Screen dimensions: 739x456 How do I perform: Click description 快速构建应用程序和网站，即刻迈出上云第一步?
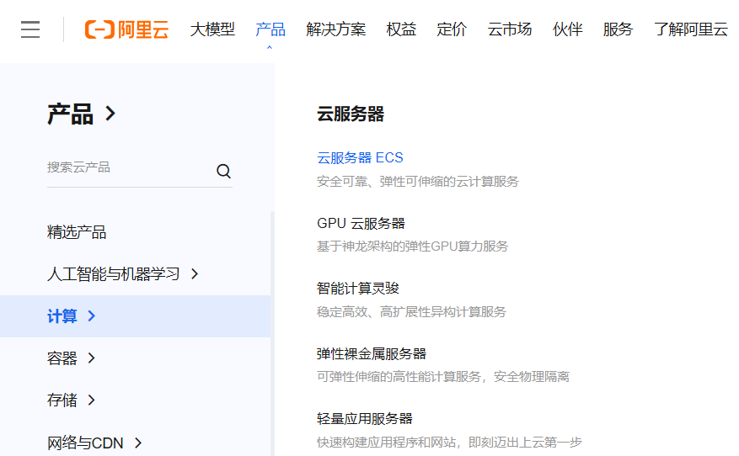coord(450,443)
